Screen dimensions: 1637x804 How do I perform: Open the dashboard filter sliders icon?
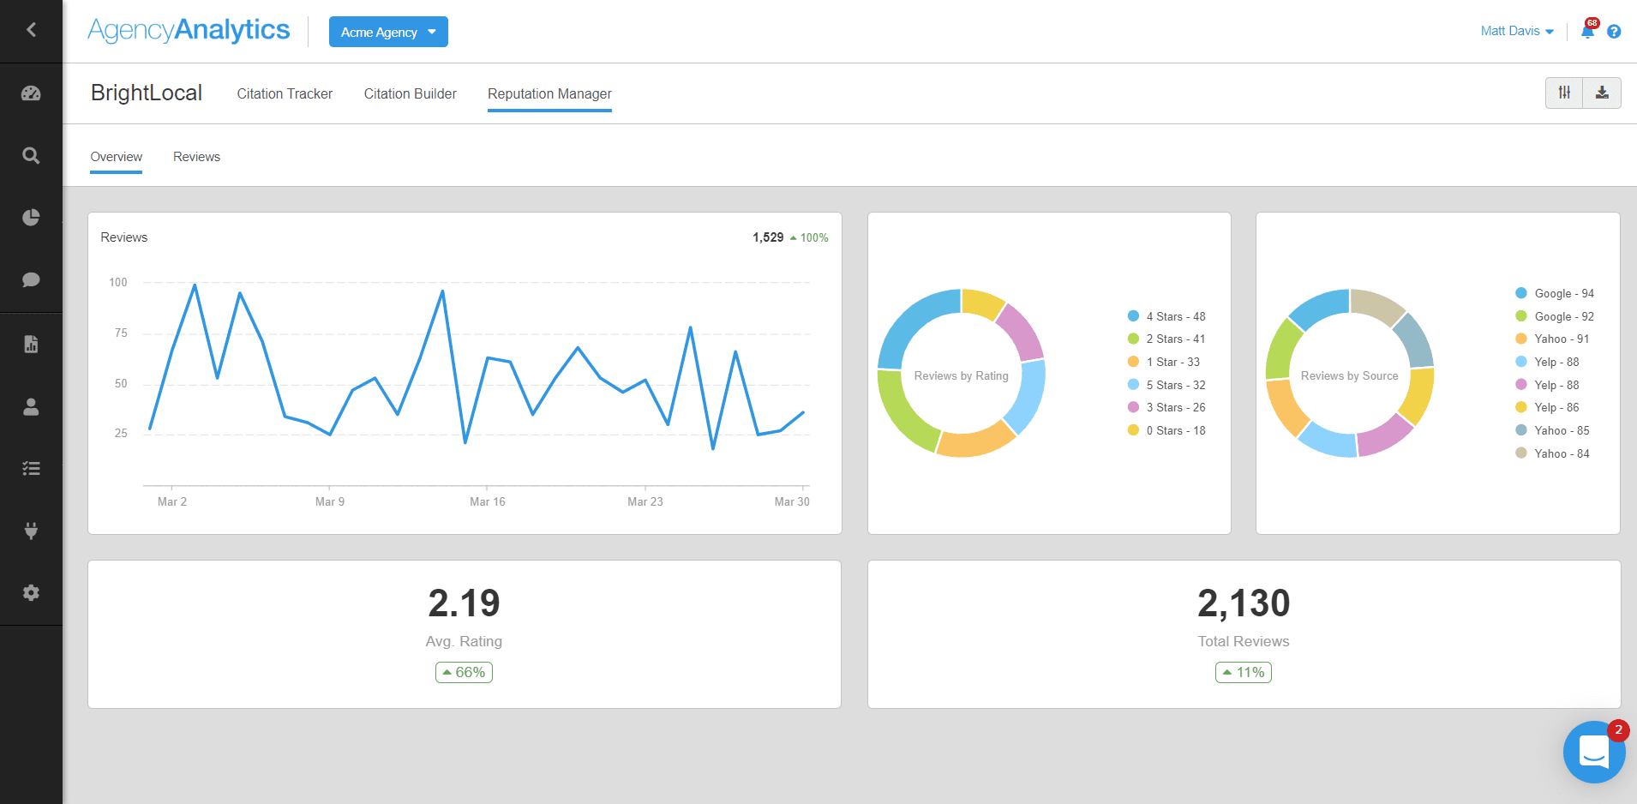click(x=1564, y=93)
